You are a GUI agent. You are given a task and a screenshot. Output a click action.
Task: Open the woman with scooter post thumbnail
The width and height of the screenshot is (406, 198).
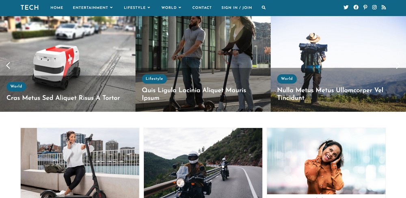[80, 163]
